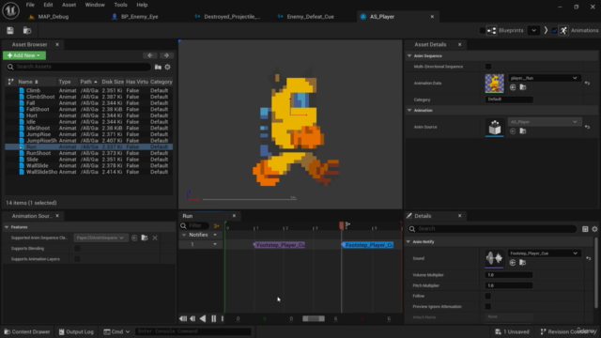
Task: Browse to Supported Anim Sequence Class folder icon
Action: [x=145, y=238]
